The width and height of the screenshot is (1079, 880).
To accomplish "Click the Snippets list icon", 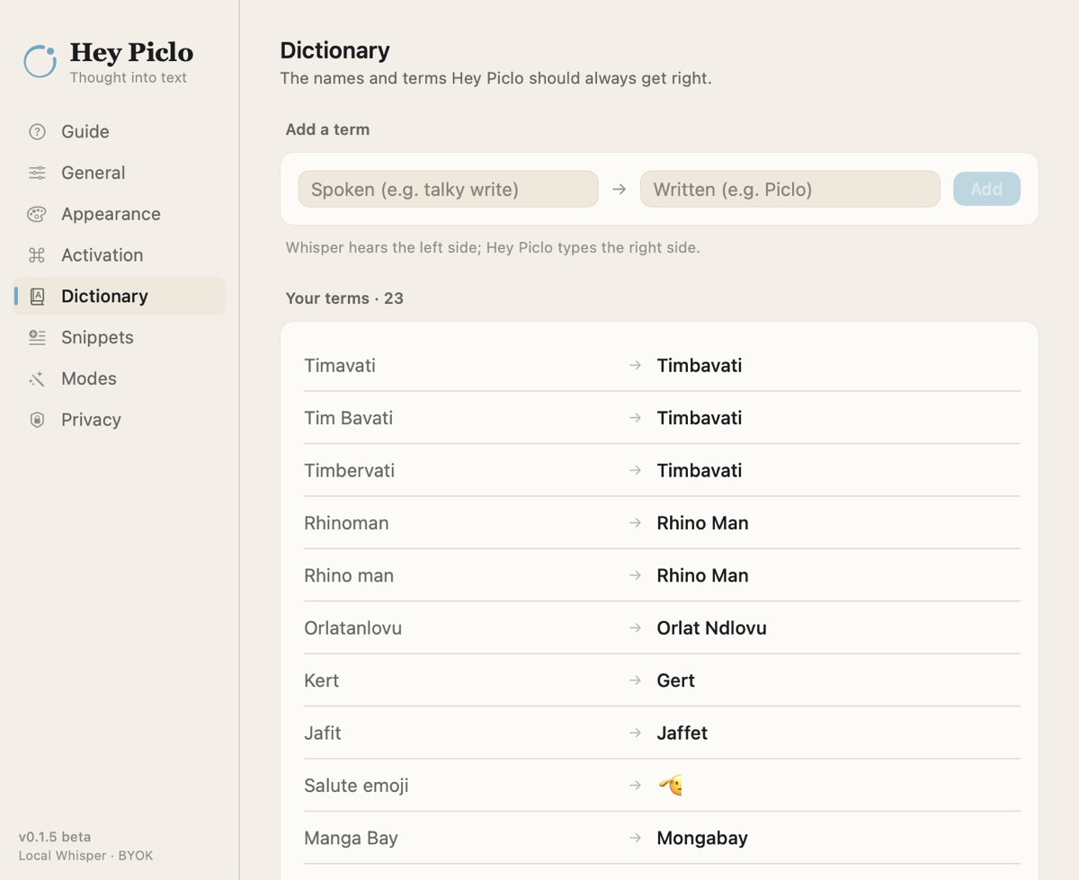I will point(37,338).
